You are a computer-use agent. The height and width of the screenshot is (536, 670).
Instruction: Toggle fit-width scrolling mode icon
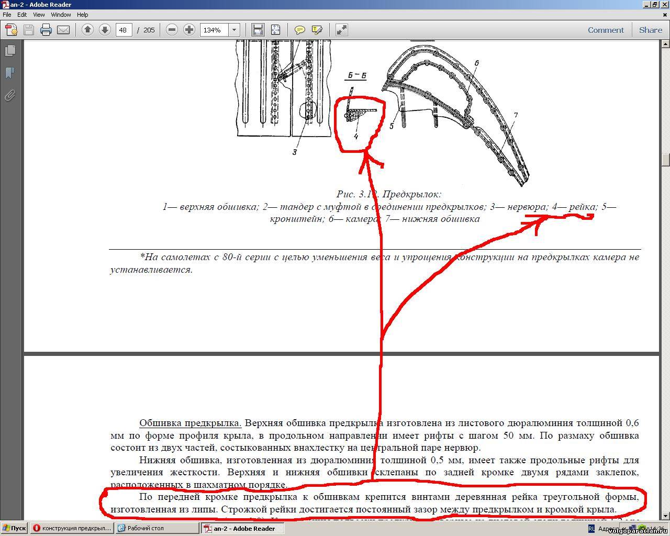pyautogui.click(x=258, y=30)
